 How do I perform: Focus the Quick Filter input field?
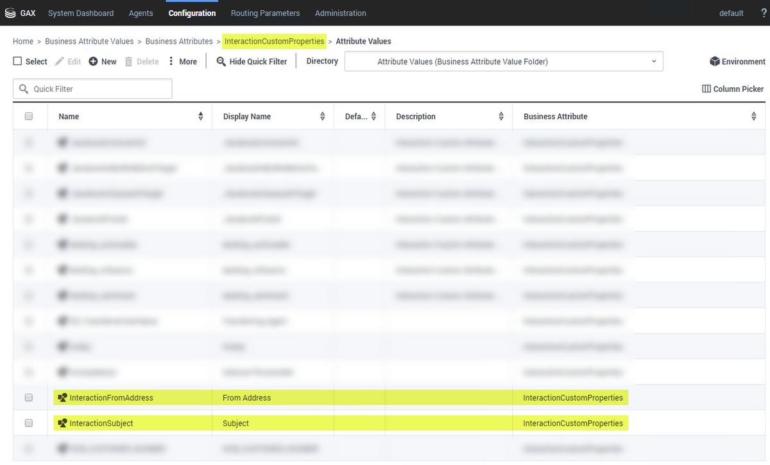(92, 89)
